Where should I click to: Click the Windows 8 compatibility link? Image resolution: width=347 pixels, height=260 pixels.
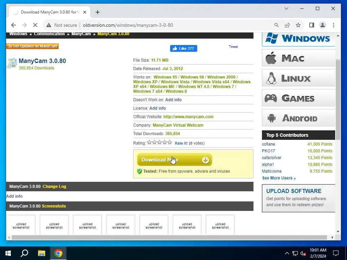(176, 91)
